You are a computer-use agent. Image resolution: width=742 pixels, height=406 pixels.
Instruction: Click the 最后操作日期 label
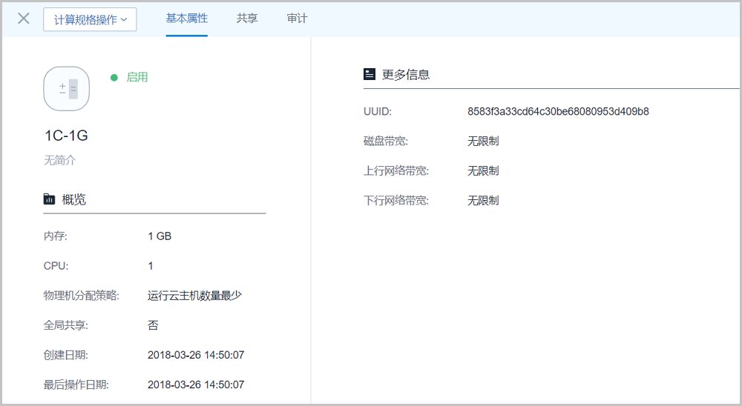[x=76, y=385]
